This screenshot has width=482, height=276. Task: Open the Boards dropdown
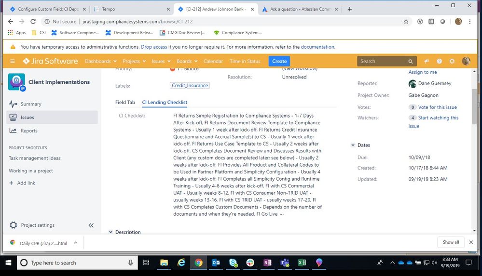[187, 61]
